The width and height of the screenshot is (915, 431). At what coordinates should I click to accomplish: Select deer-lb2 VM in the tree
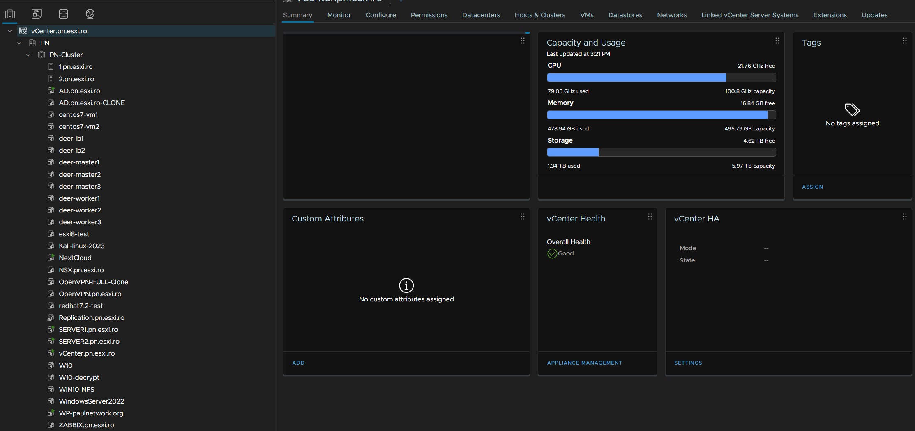(x=71, y=150)
